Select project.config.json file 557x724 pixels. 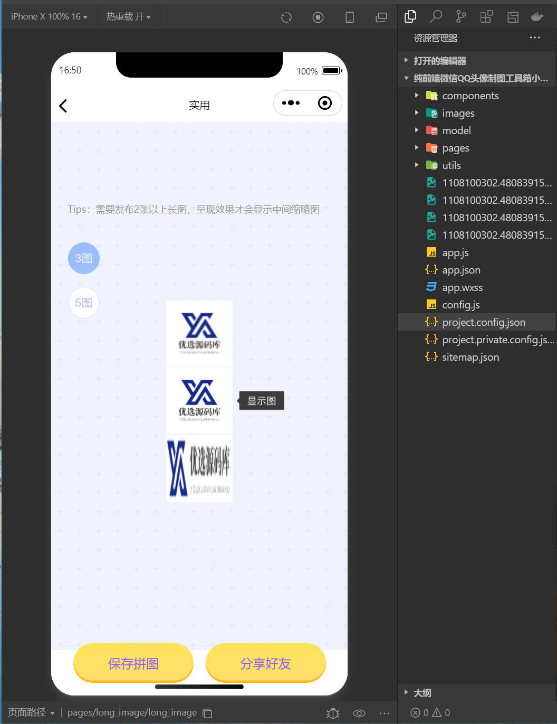pyautogui.click(x=477, y=322)
